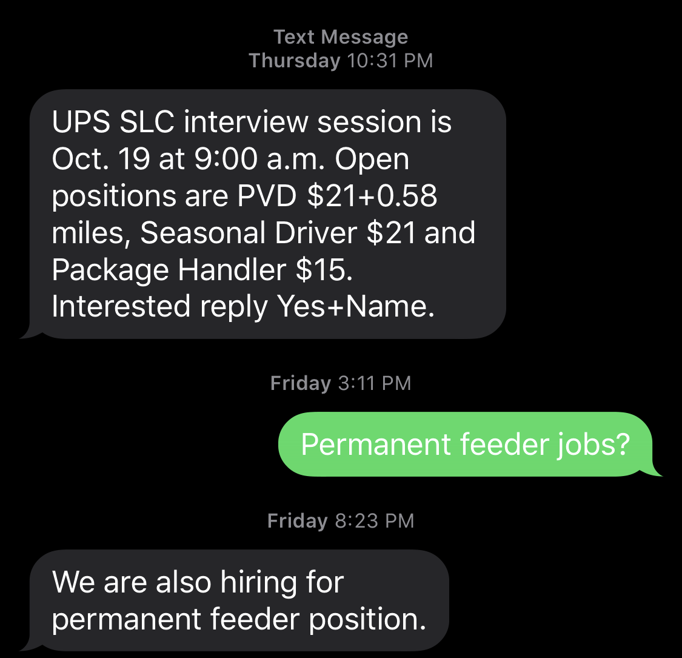This screenshot has width=682, height=658.
Task: Click the word "Interested" in the first message
Action: [121, 307]
